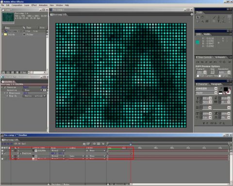Expand the Solids folder

pos(2,34)
